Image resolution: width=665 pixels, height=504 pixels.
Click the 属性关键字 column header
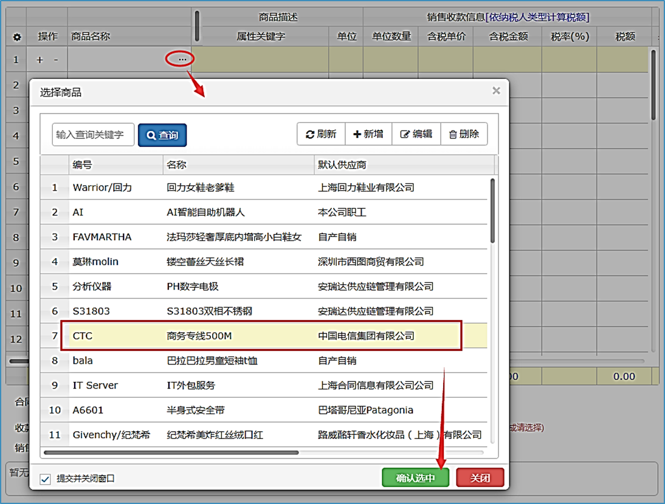[x=260, y=36]
